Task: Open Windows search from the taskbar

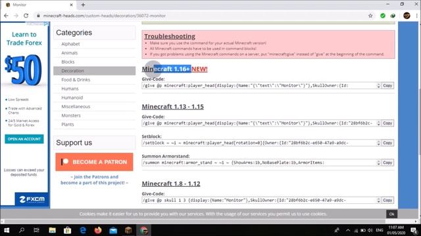Action: point(22,230)
